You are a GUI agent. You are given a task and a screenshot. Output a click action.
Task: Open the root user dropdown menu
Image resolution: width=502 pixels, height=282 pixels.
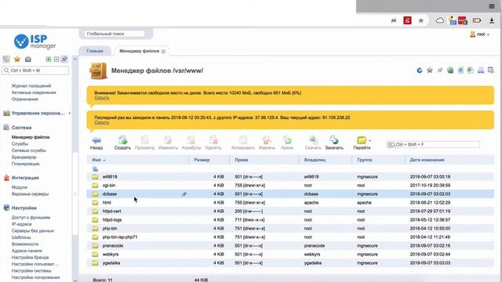[480, 34]
